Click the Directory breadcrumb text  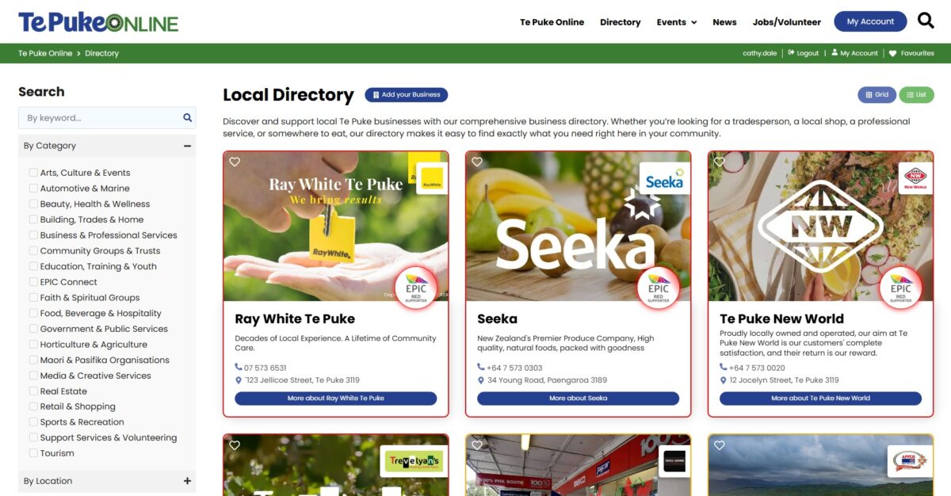(x=102, y=53)
